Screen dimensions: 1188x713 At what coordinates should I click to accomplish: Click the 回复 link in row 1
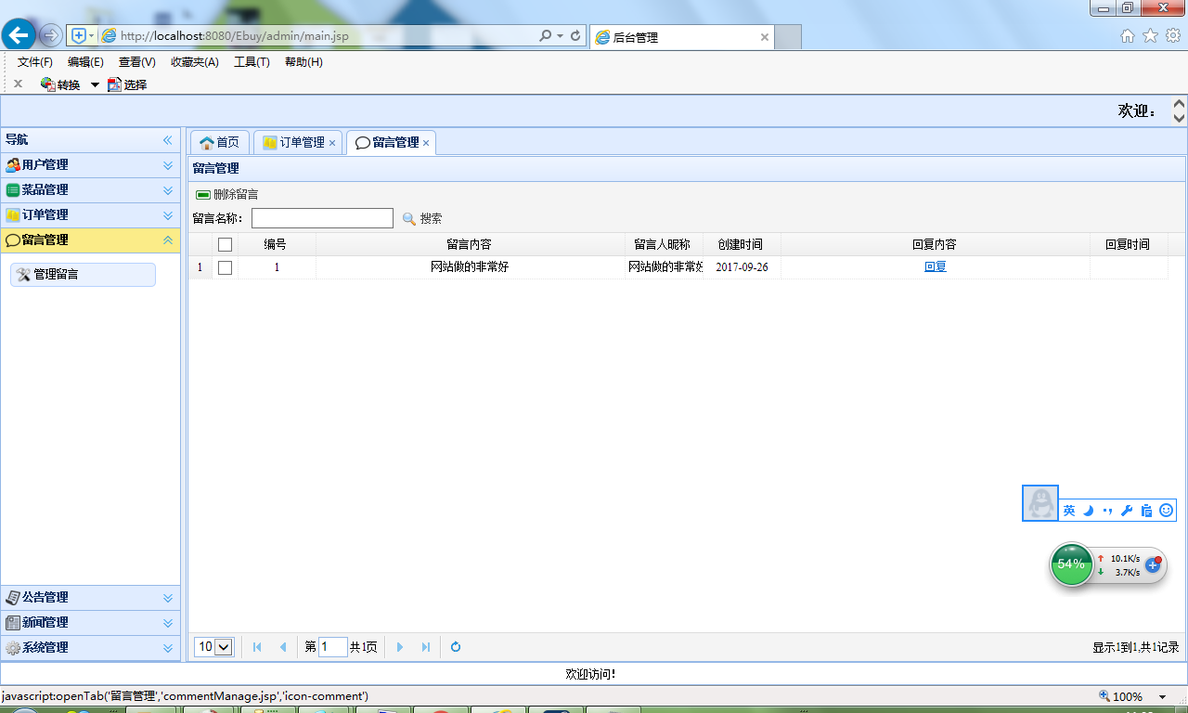point(936,267)
